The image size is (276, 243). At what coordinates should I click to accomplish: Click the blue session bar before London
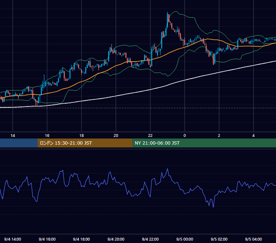tap(19, 143)
